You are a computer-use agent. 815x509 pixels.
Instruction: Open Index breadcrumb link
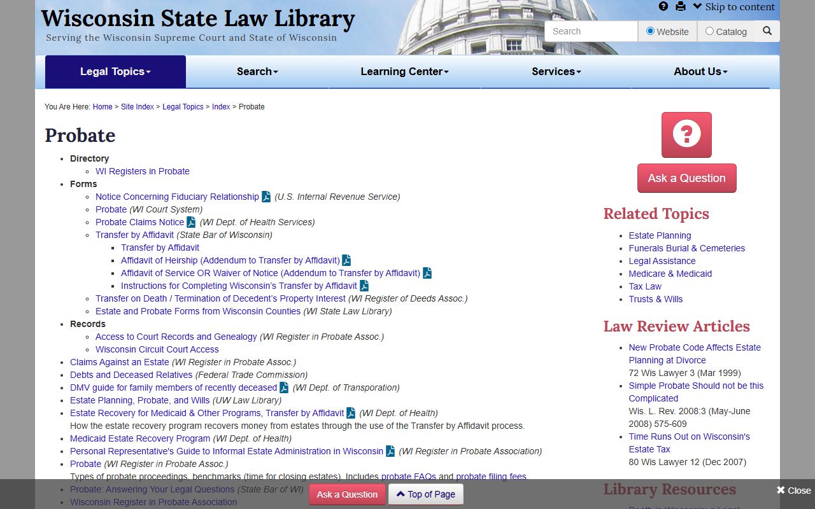point(221,107)
